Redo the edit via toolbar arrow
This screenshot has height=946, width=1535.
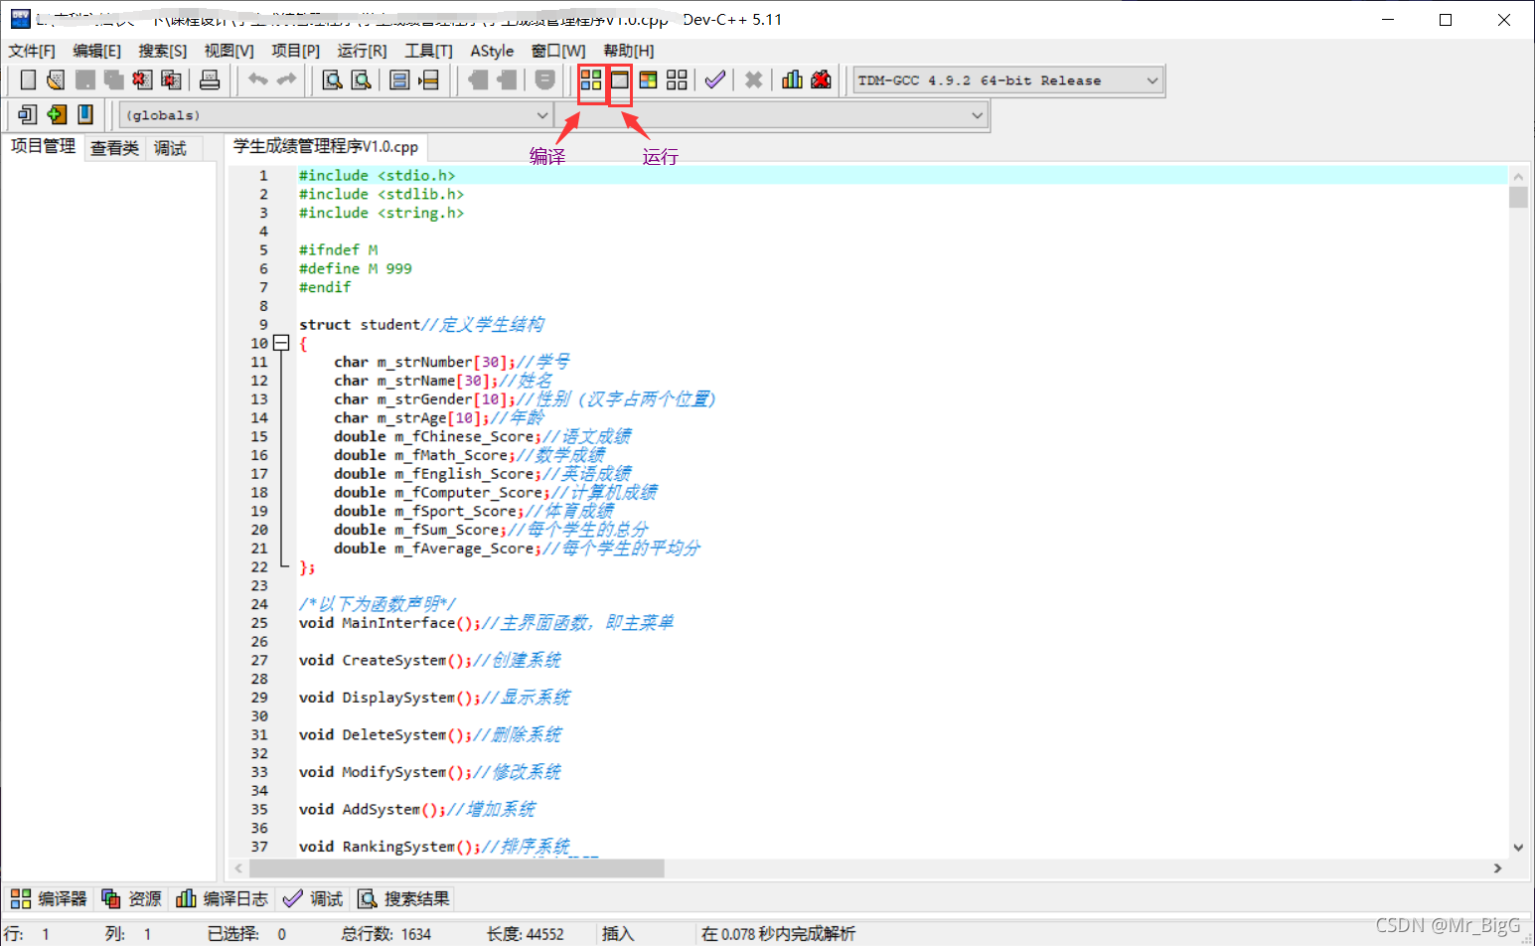[x=286, y=80]
